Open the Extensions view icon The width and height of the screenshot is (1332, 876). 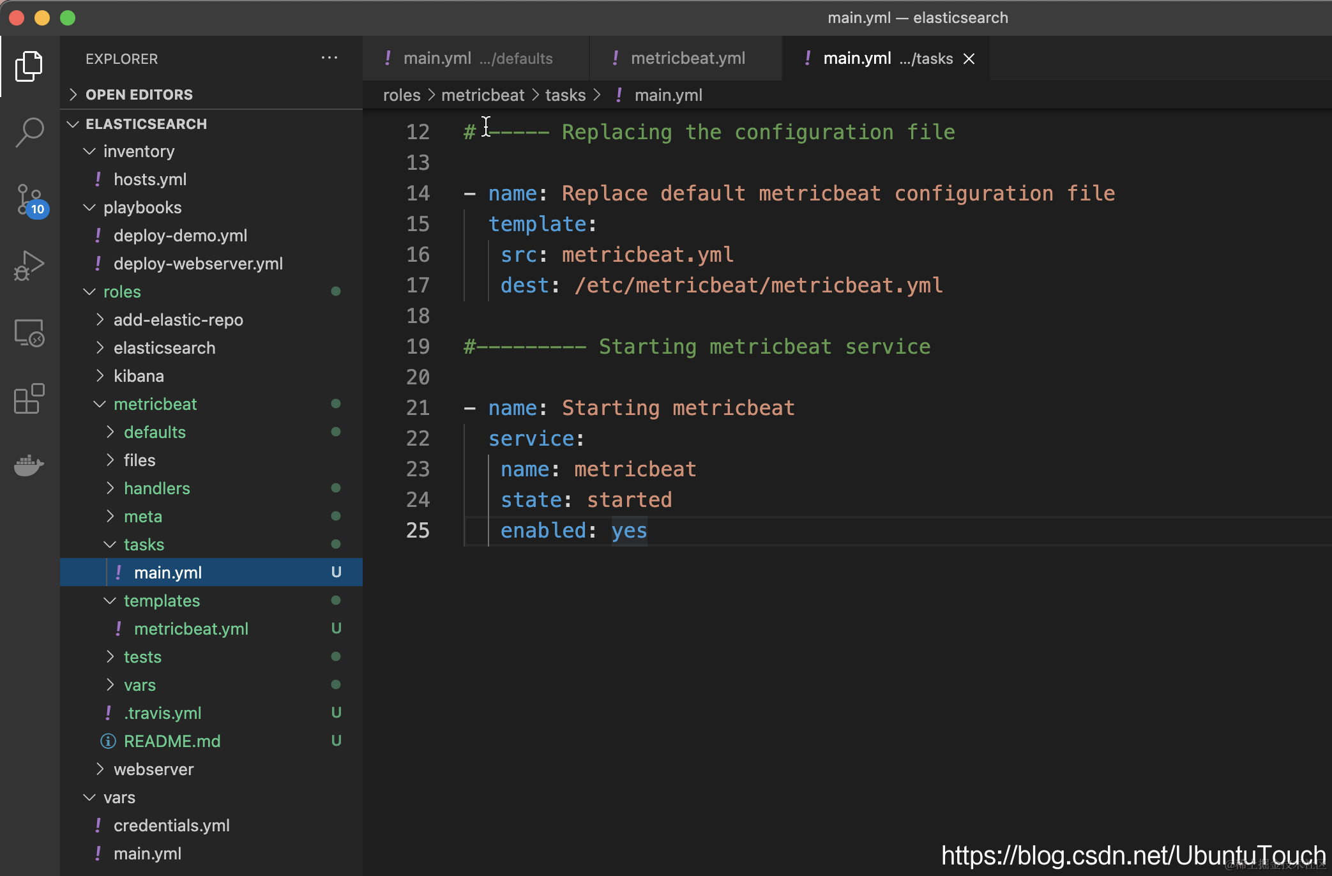pos(29,399)
